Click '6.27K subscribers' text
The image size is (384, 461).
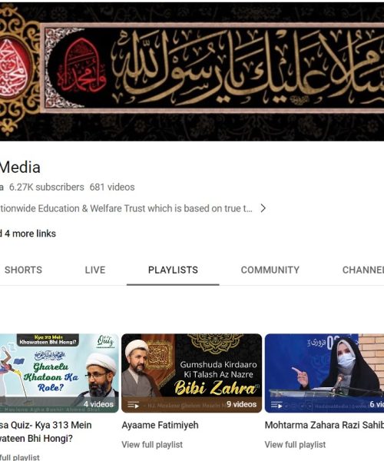(x=46, y=187)
